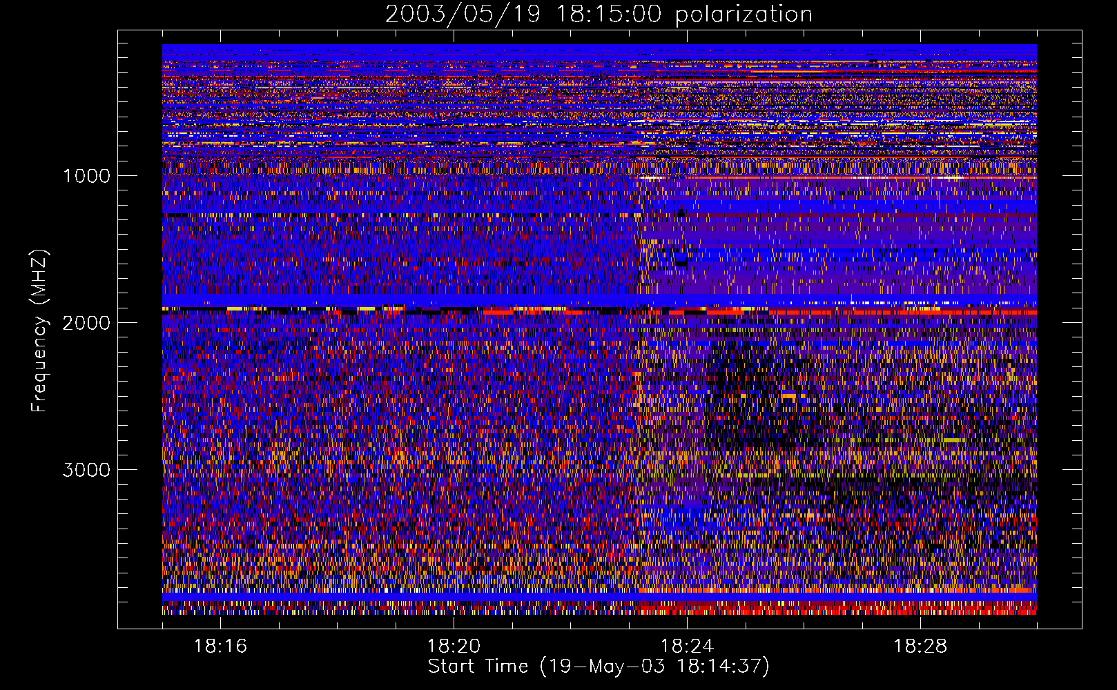Click the "Start Time (19-May-03 18:14:37)" axis label
The width and height of the screenshot is (1117, 690).
(x=599, y=667)
